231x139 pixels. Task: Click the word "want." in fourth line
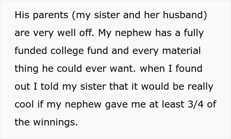click(x=122, y=69)
